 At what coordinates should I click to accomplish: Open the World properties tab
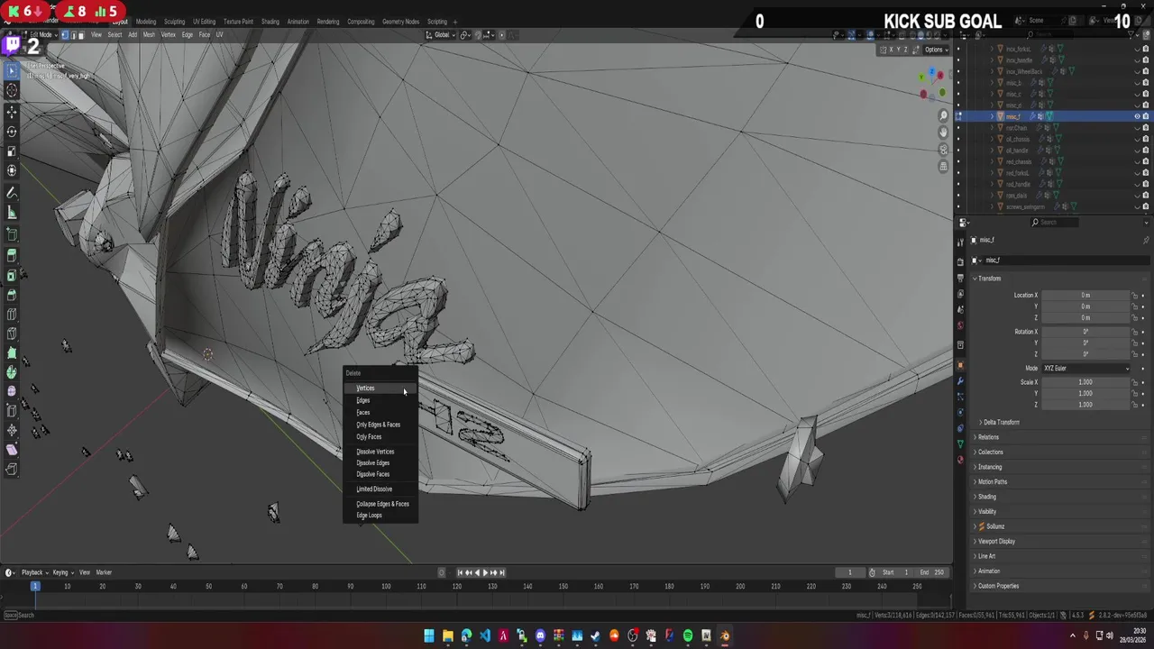tap(960, 325)
